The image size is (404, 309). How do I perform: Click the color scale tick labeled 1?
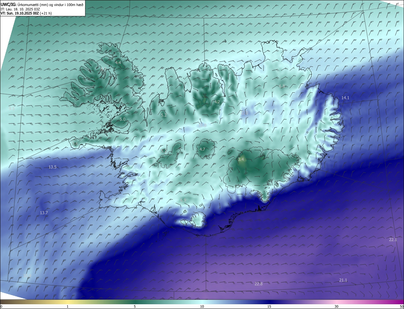coord(68,306)
